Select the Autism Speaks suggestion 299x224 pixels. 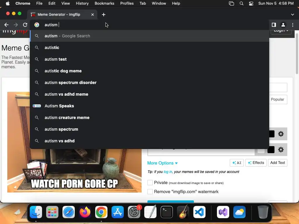(150, 106)
